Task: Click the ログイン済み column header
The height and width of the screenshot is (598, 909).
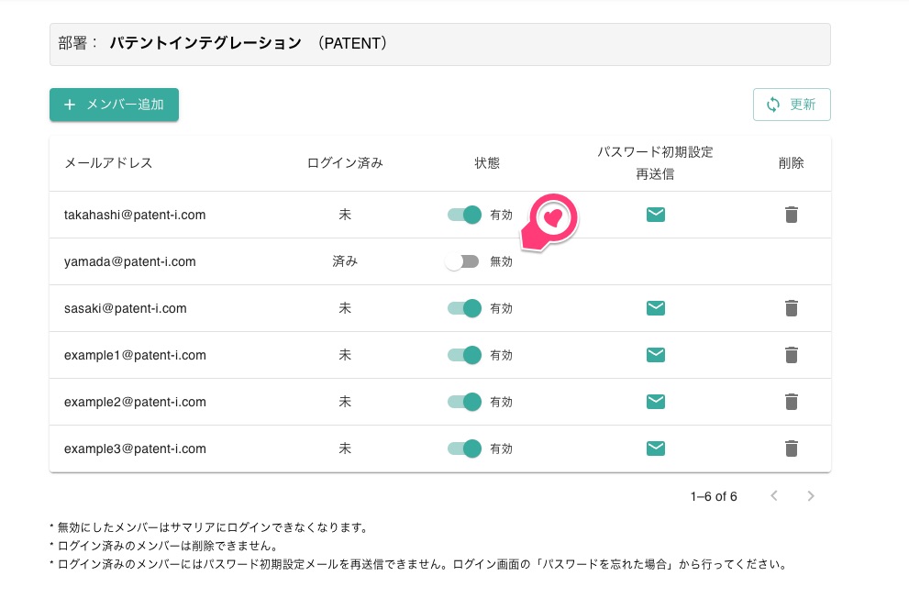Action: [345, 163]
